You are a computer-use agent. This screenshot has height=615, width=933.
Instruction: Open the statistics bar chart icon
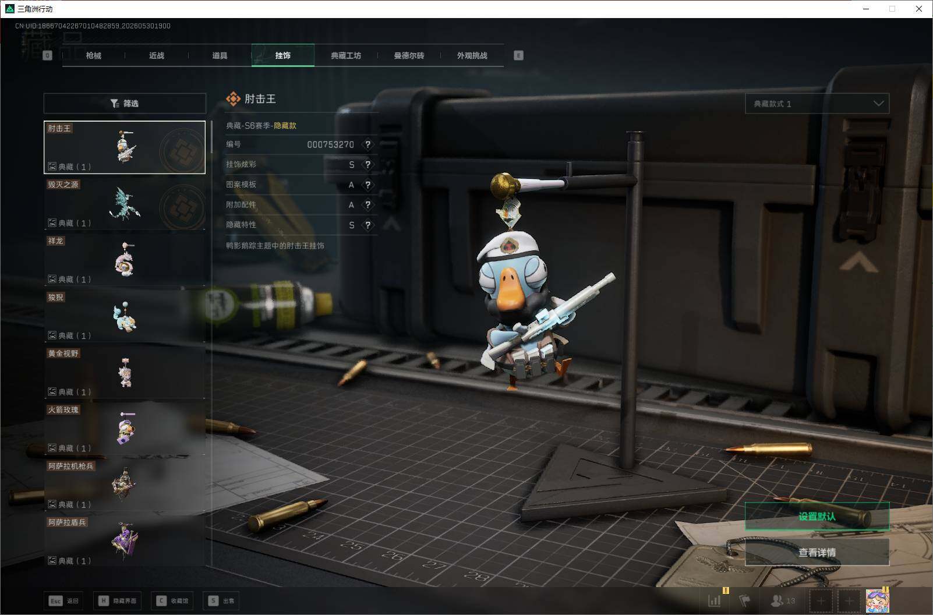pyautogui.click(x=714, y=600)
